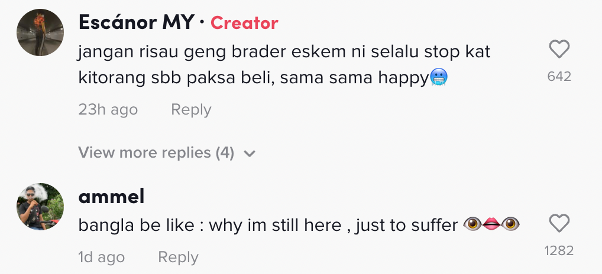Click the 1d ago timestamp
This screenshot has height=274, width=602.
[x=101, y=257]
